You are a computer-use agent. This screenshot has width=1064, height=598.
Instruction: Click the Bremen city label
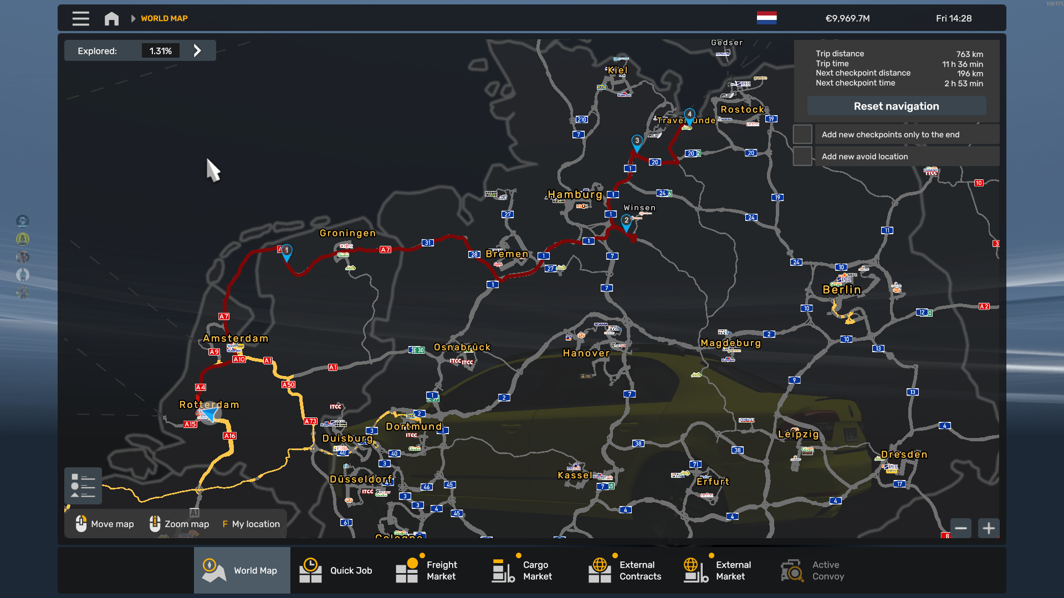click(507, 254)
